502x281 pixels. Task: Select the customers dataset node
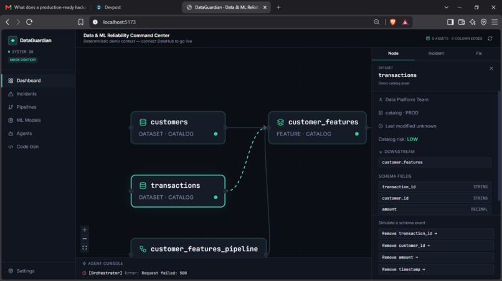coord(178,127)
